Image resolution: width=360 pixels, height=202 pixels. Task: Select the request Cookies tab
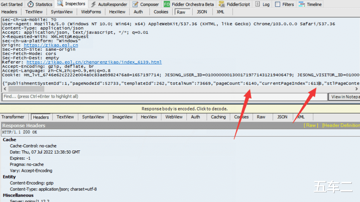(x=161, y=12)
